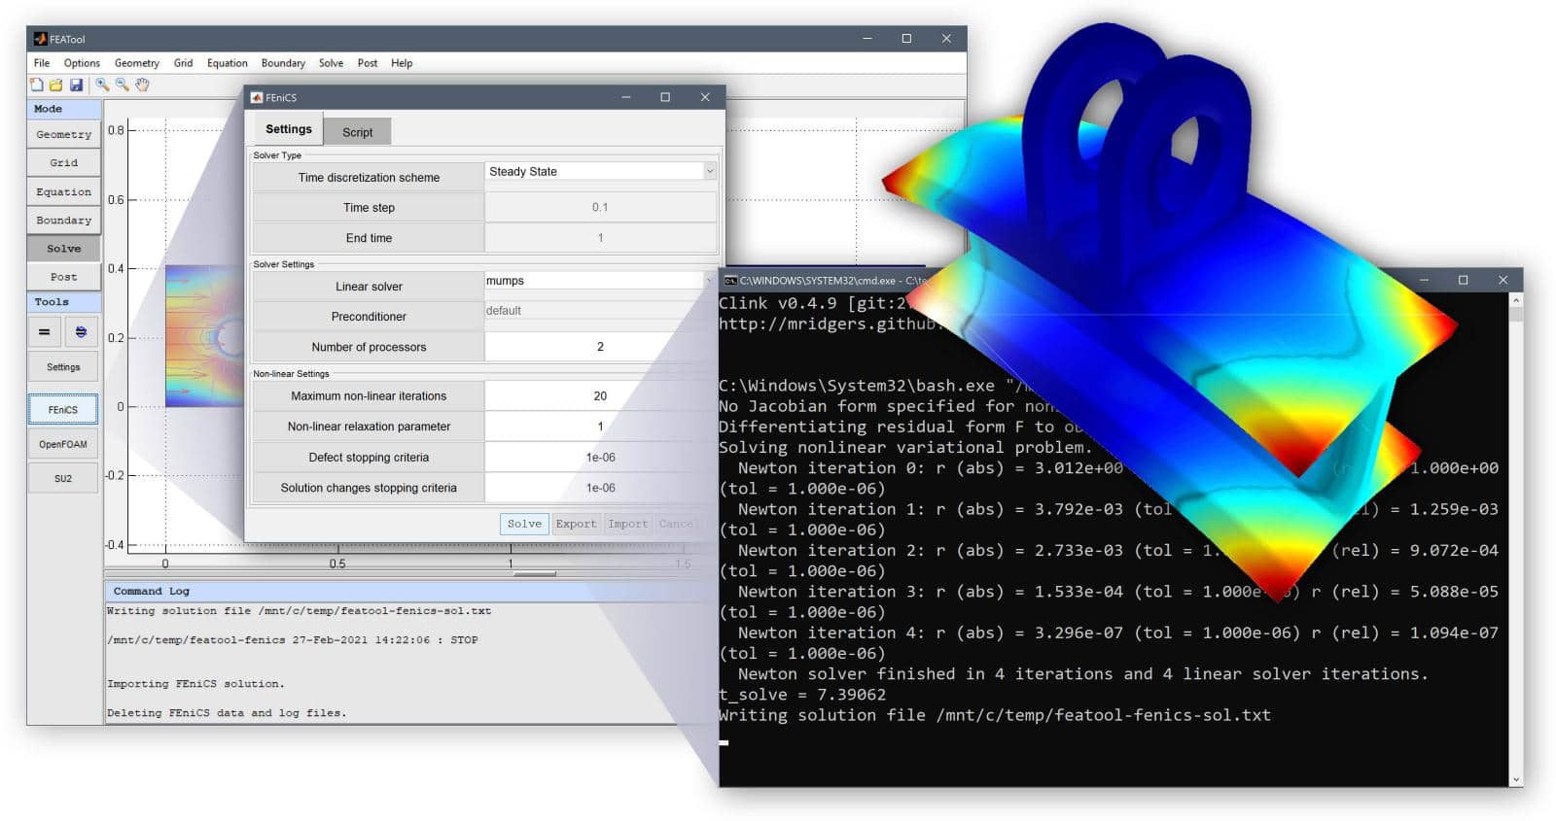
Task: Click the disabled End time field
Action: pos(601,238)
